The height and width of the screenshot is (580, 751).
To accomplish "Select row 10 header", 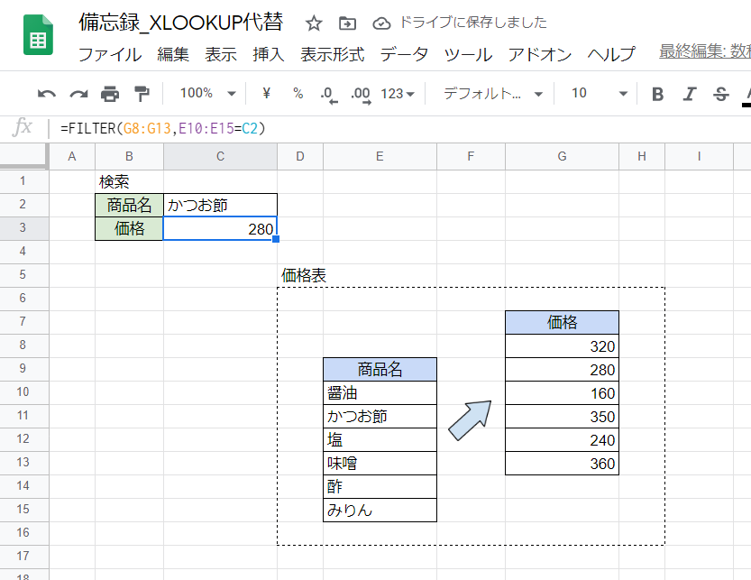I will pos(24,392).
